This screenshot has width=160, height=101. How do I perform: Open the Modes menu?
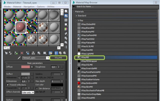pyautogui.click(x=7, y=7)
